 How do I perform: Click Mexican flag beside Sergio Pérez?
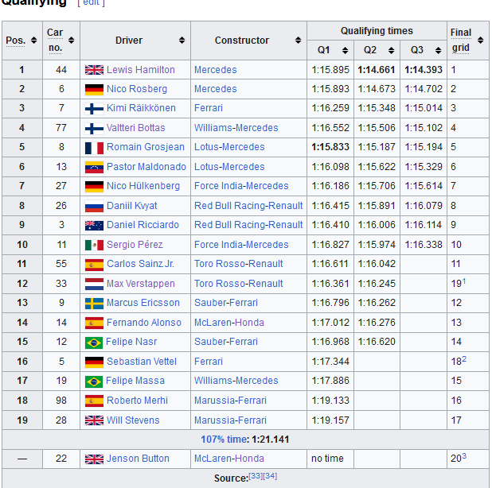click(94, 245)
